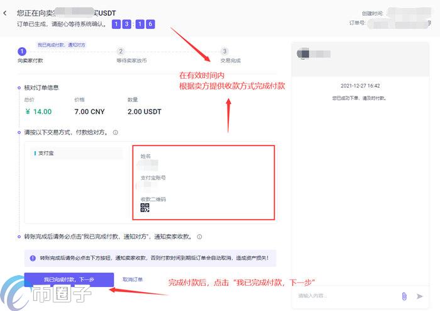Select the 支付宝 payment method tab
The width and height of the screenshot is (440, 311).
tap(77, 153)
